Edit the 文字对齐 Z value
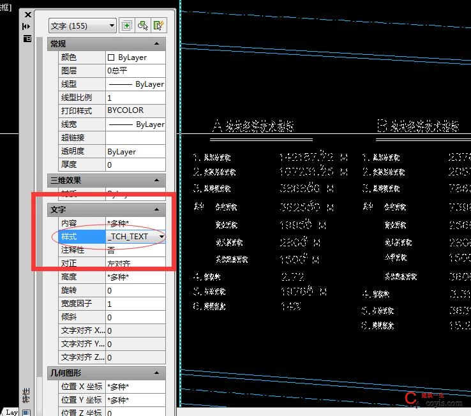Screen dimensions: 471x416 click(x=135, y=357)
